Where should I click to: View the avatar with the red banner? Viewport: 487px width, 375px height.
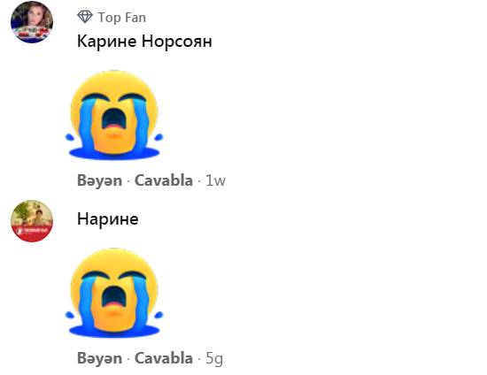pyautogui.click(x=32, y=221)
